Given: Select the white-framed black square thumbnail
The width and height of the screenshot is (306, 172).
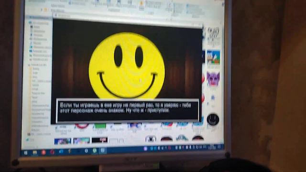Looking at the screenshot, I should click(x=151, y=139).
